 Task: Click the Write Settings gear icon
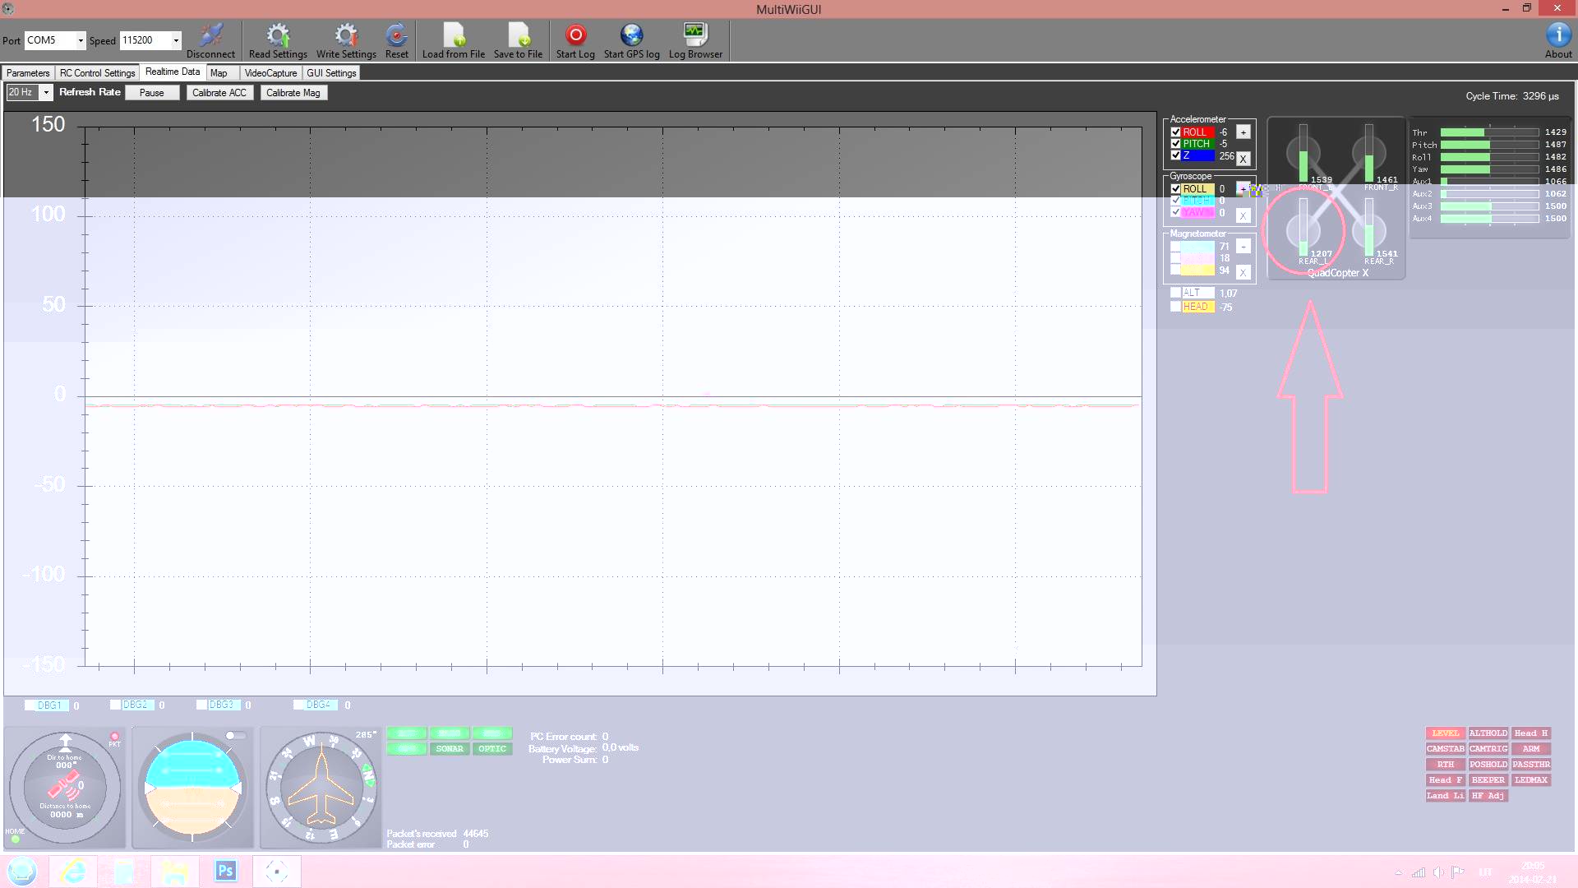point(346,35)
